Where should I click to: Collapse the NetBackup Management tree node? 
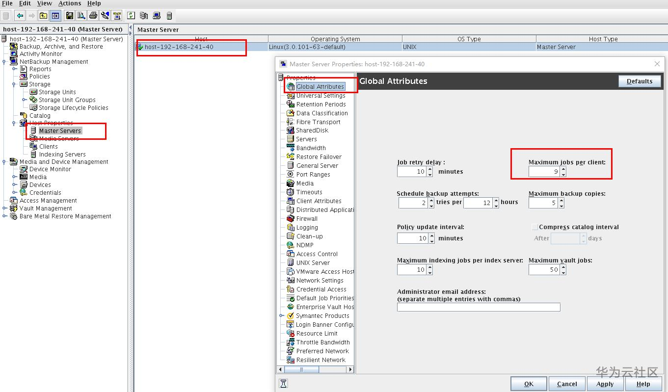click(x=4, y=62)
